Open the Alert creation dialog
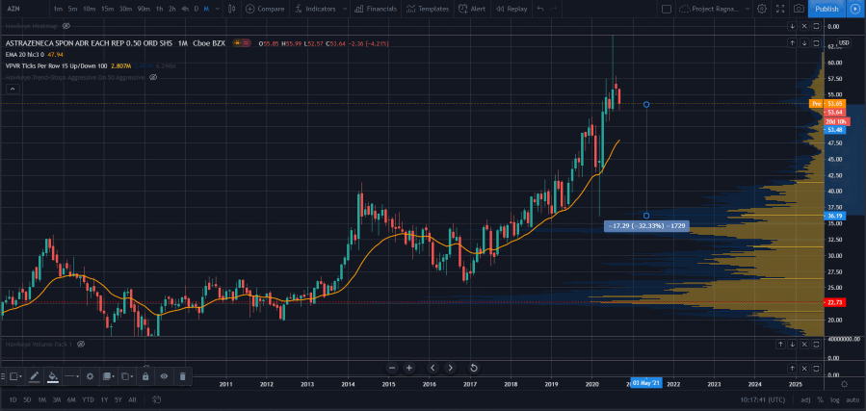The height and width of the screenshot is (411, 866). [x=472, y=9]
